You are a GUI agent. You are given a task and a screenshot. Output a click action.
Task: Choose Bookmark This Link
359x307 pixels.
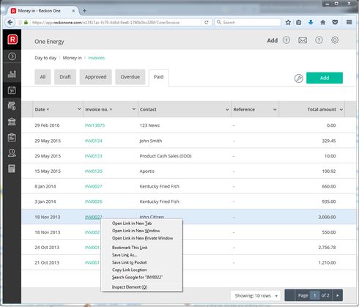pos(141,248)
